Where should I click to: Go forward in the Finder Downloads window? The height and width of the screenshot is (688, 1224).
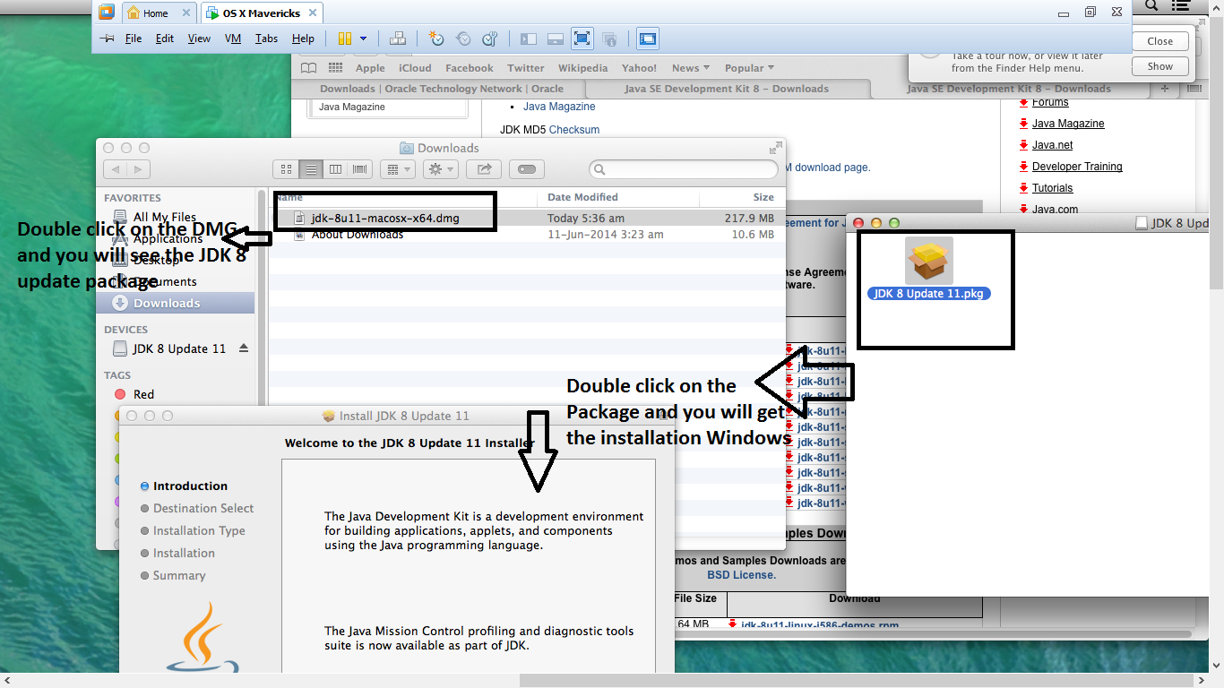click(x=138, y=168)
